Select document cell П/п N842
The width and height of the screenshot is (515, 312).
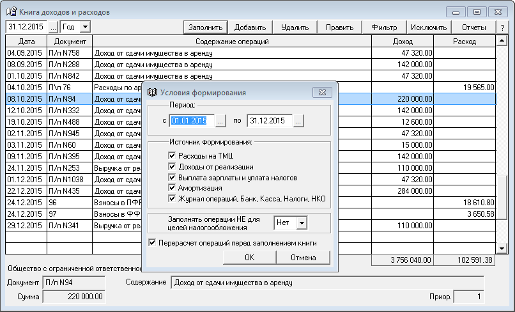[x=70, y=76]
